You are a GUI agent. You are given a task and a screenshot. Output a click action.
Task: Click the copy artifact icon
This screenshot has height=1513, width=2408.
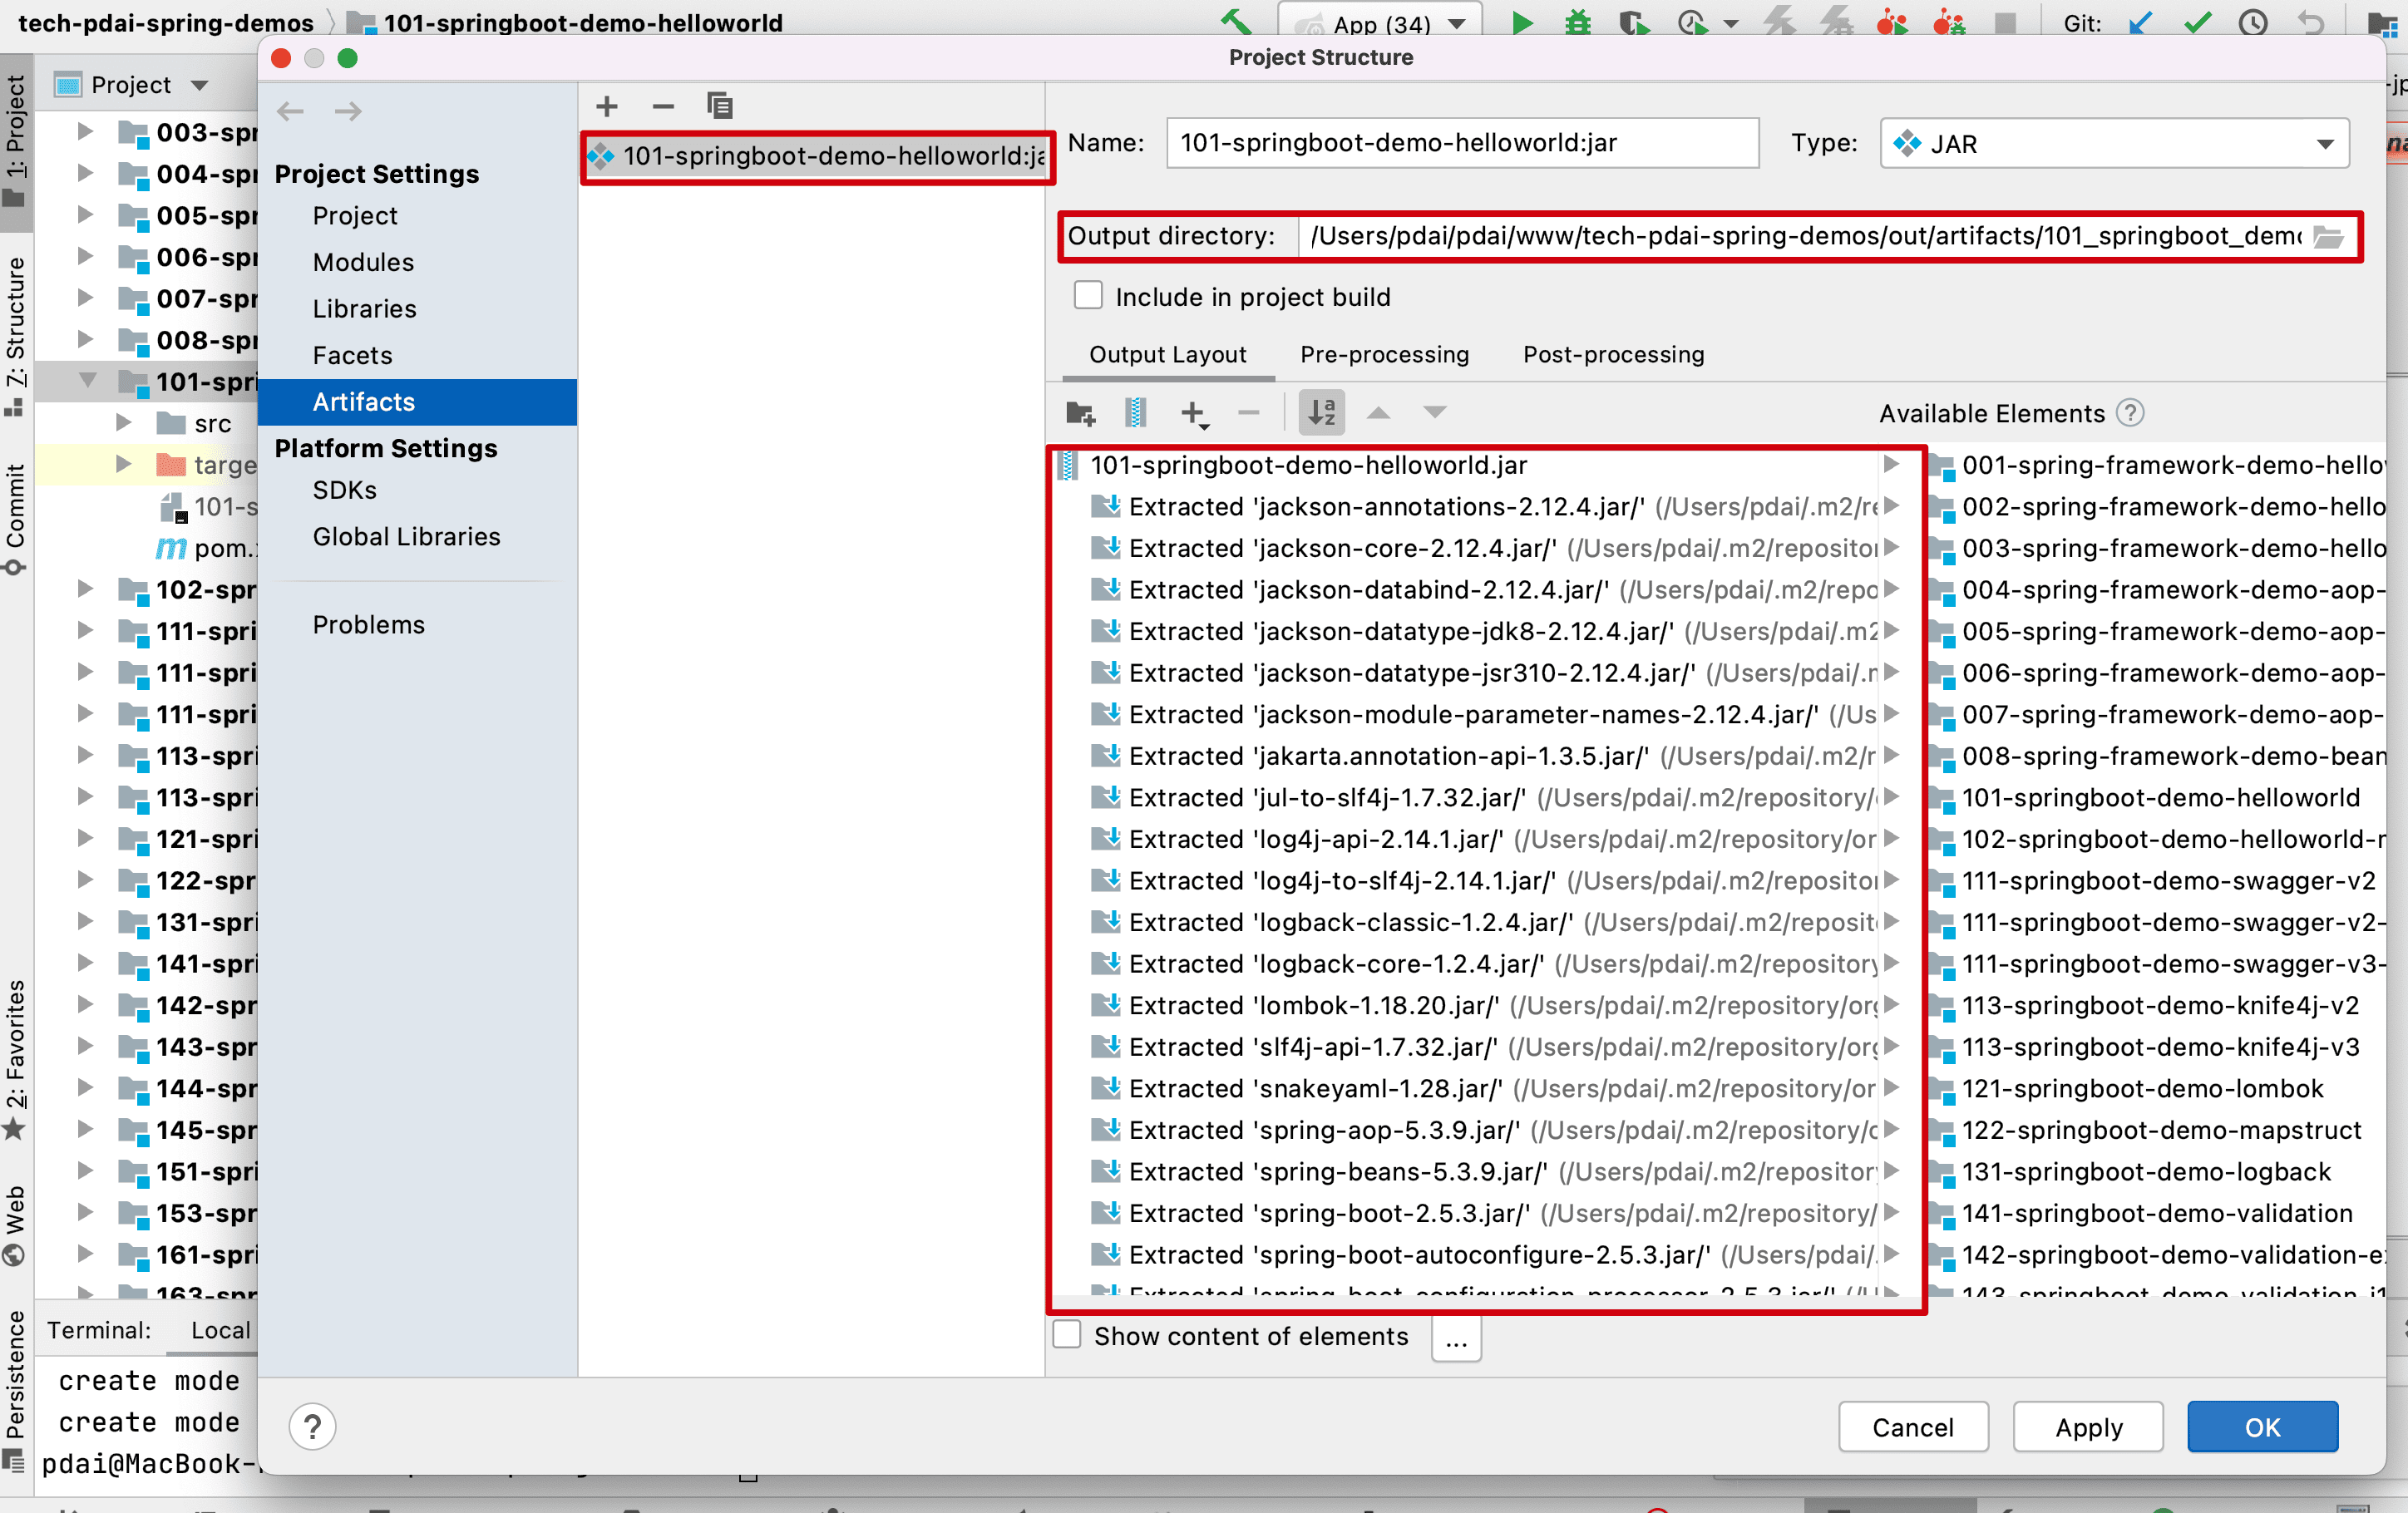click(x=719, y=106)
